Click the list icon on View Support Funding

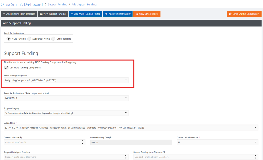click(41, 14)
